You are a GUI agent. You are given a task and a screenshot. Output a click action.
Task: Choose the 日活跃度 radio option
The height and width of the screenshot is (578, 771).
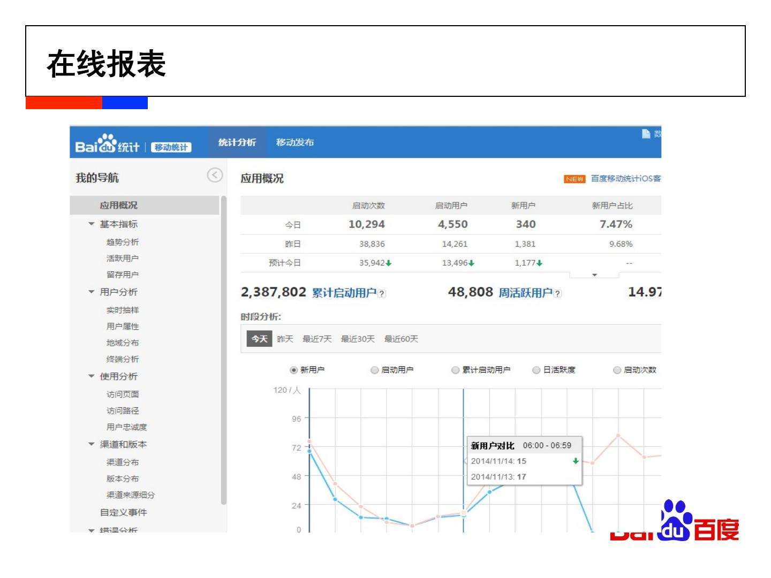(536, 370)
